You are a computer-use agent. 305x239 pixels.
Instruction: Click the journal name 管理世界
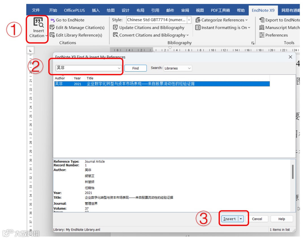[x=91, y=203]
